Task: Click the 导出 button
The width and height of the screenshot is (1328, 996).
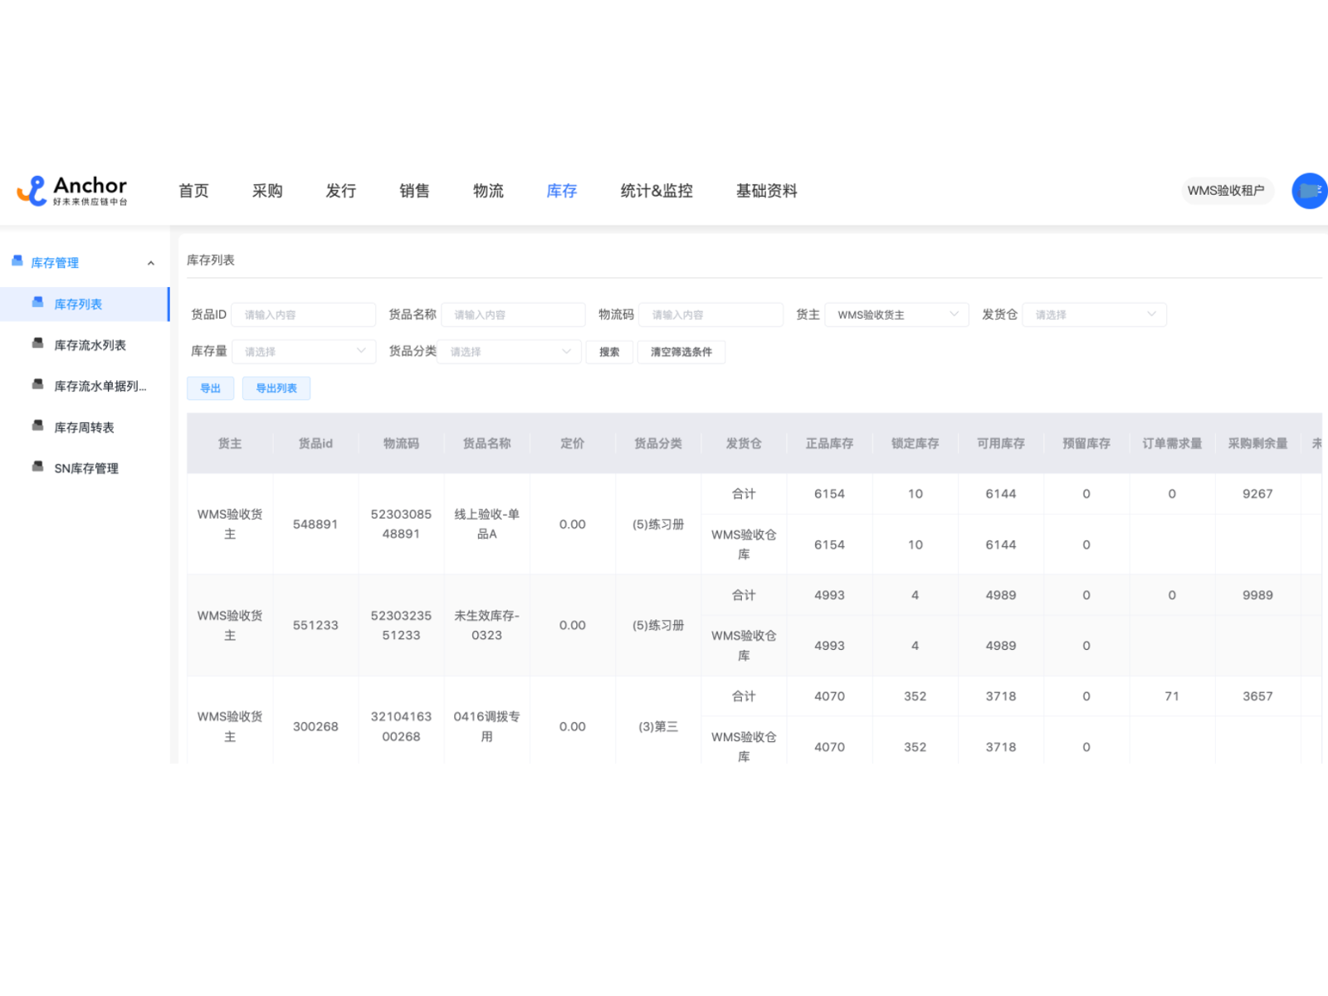Action: coord(211,388)
